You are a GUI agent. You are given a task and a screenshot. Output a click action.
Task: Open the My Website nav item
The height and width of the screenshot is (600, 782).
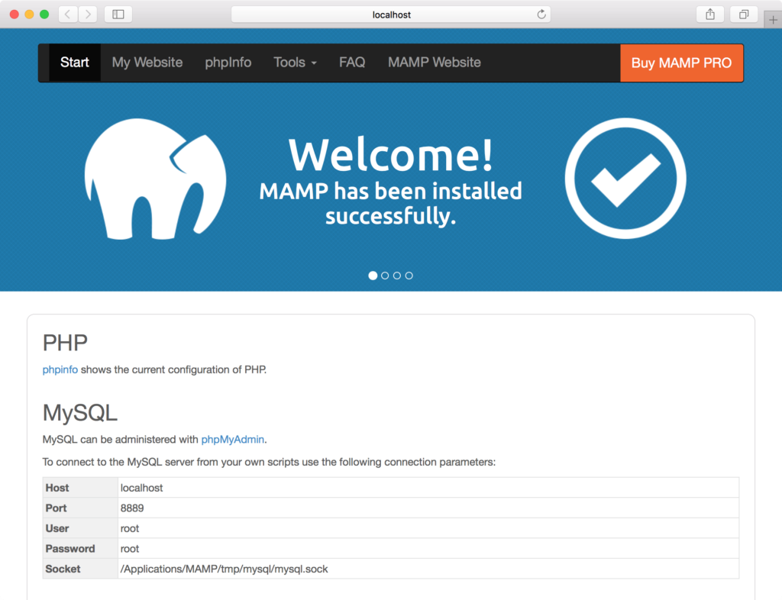pos(147,63)
